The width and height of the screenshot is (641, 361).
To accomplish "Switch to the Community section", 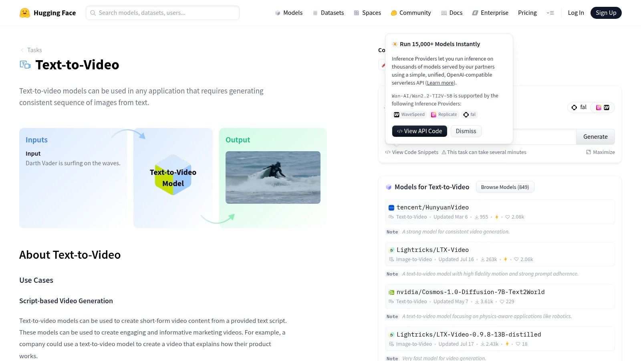I will tap(411, 12).
